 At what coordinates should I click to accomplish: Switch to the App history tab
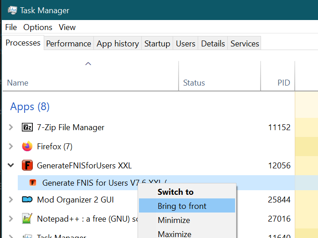(x=118, y=43)
